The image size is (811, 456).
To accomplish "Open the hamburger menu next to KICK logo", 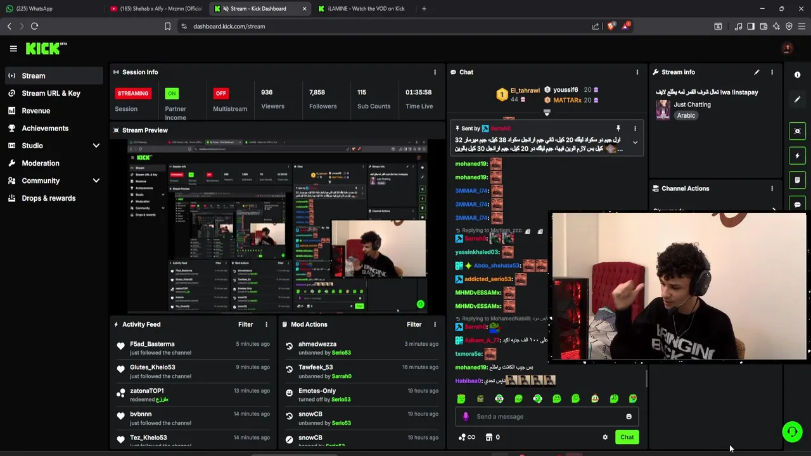I will [13, 48].
